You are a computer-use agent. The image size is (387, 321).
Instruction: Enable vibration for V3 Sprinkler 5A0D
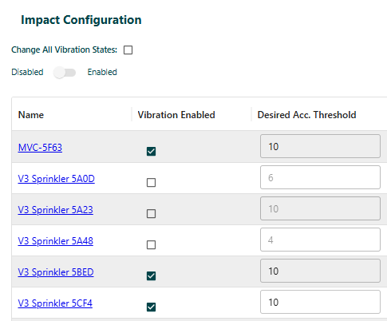pos(151,183)
